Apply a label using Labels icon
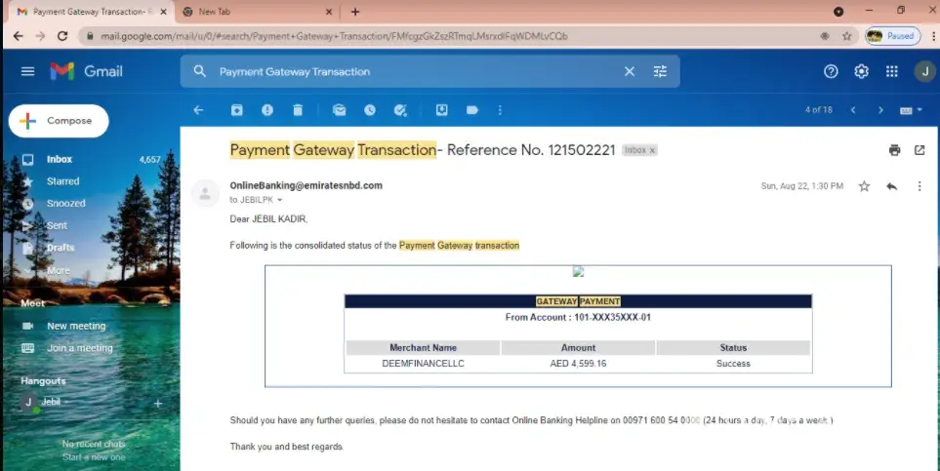Image resolution: width=940 pixels, height=471 pixels. pos(472,110)
